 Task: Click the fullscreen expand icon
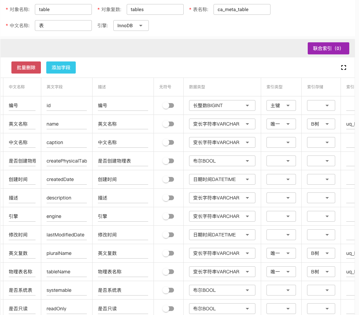pos(344,67)
